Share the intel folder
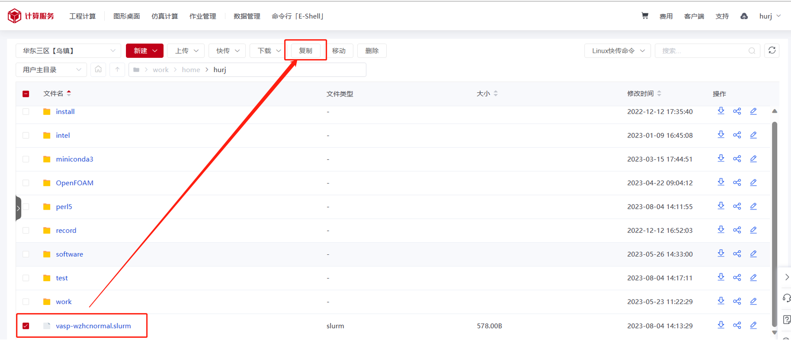Viewport: 791px width, 346px height. (x=737, y=135)
